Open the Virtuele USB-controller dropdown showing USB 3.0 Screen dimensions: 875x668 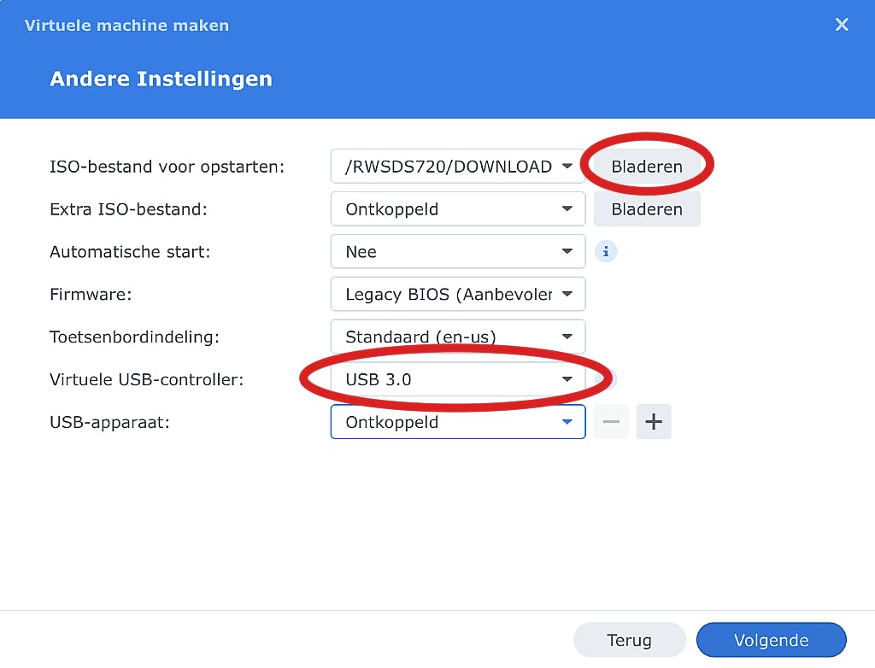click(x=457, y=379)
